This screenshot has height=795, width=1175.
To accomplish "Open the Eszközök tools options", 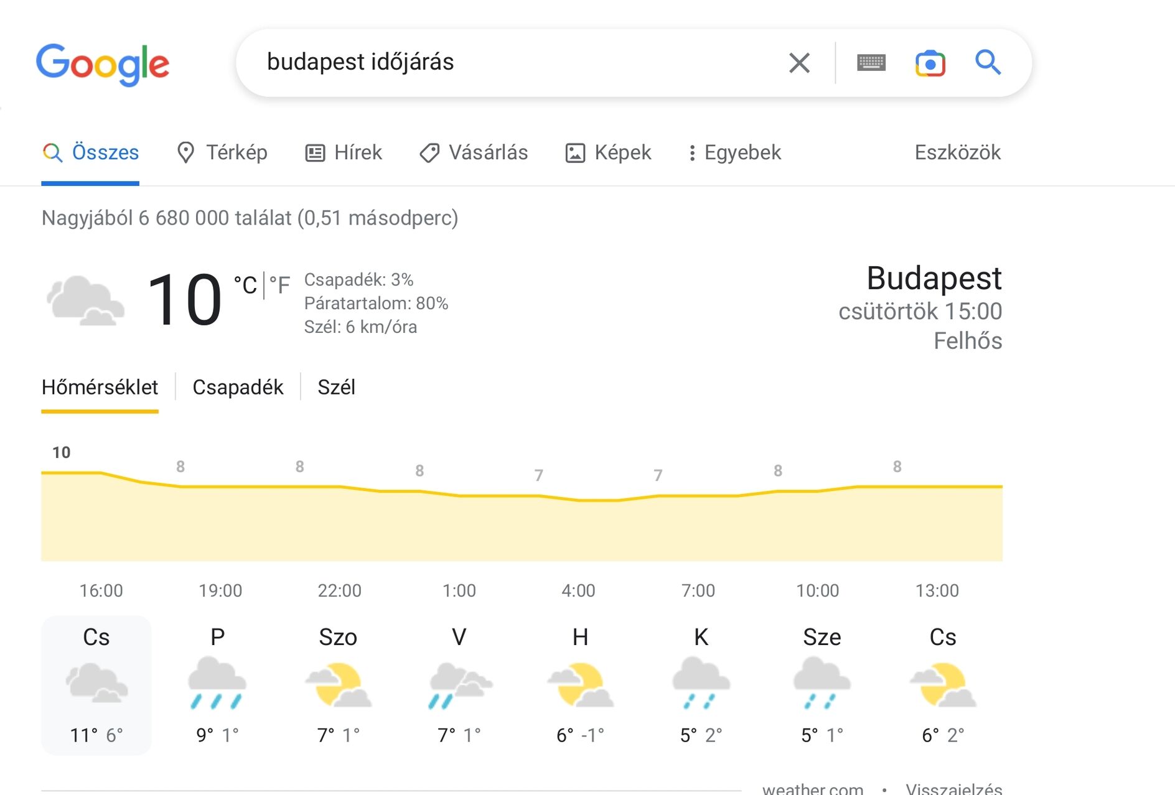I will 957,152.
